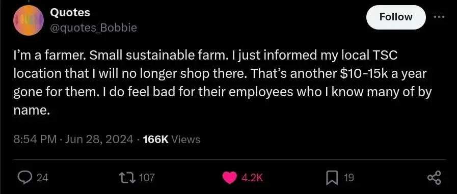Image resolution: width=457 pixels, height=194 pixels.
Task: Like the tweet with the pink heart icon
Action: click(x=231, y=177)
